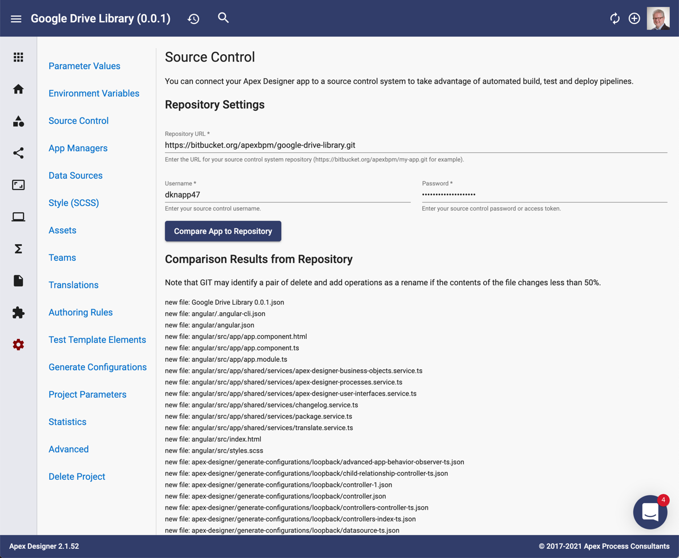Viewport: 679px width, 558px height.
Task: Open the sigma icon in sidebar
Action: coord(18,249)
